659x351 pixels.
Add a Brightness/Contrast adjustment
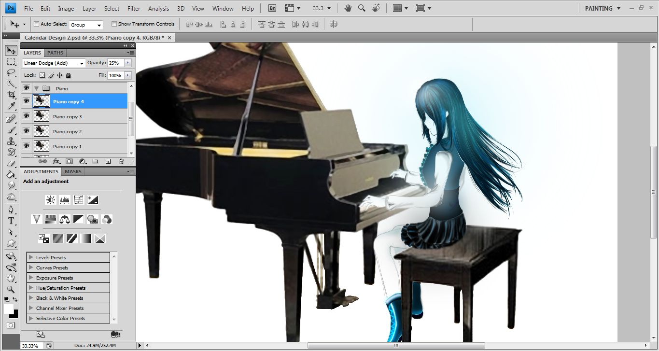51,199
